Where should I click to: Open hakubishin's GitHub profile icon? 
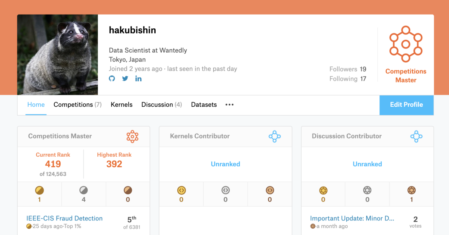(x=112, y=78)
